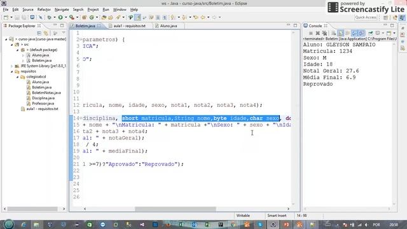
Task: Expand JRE System Library node
Action: coord(11,66)
